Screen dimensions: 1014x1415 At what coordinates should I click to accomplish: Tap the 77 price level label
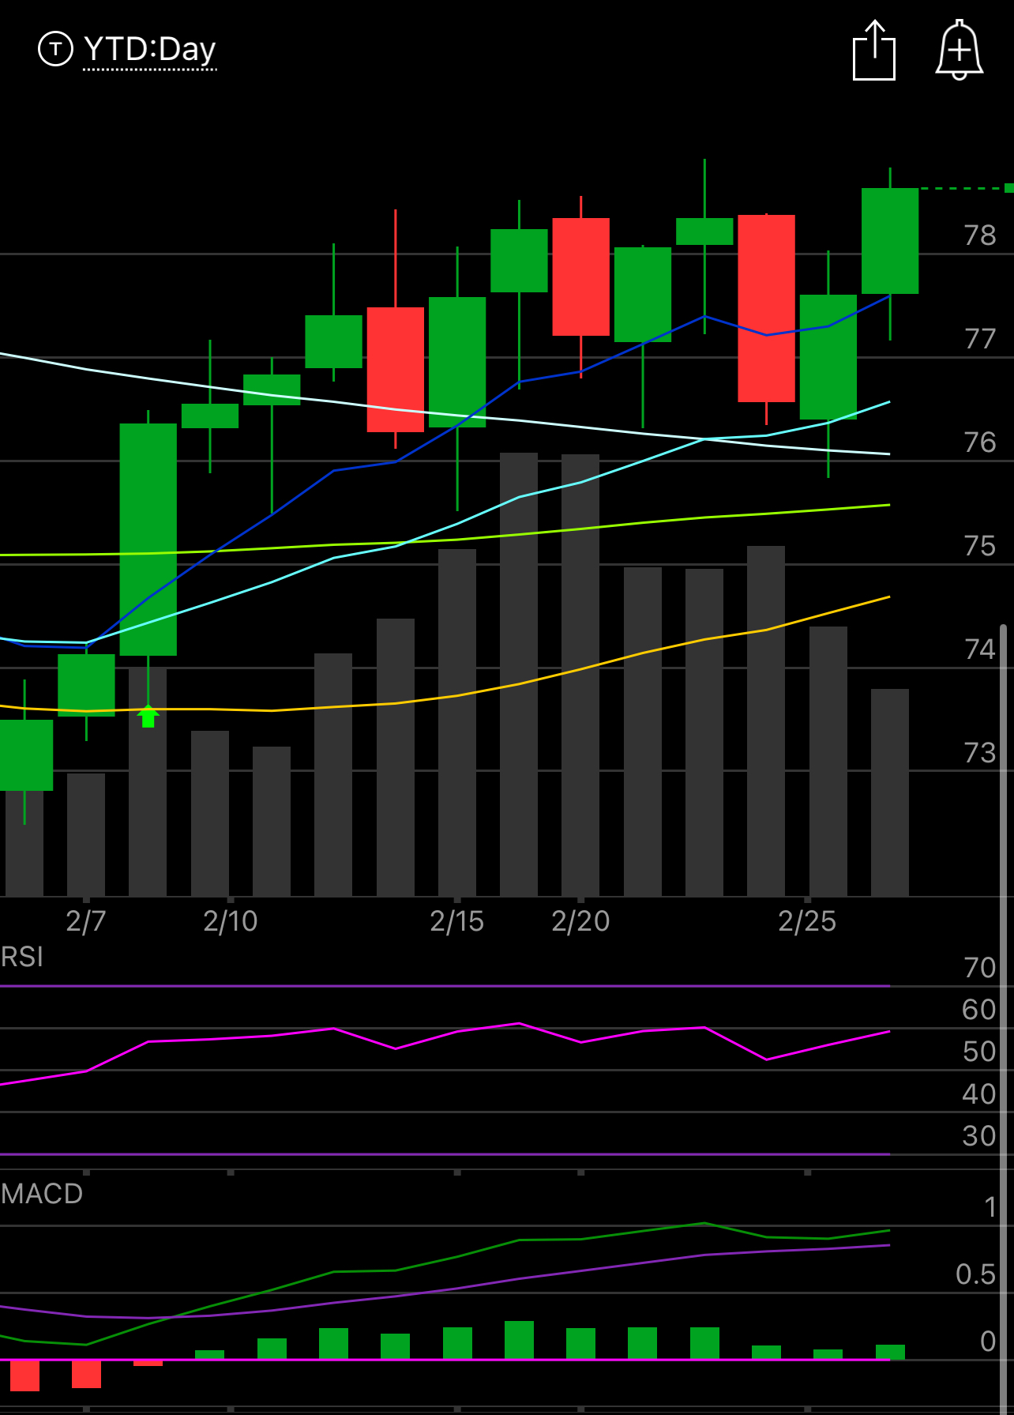click(x=980, y=339)
